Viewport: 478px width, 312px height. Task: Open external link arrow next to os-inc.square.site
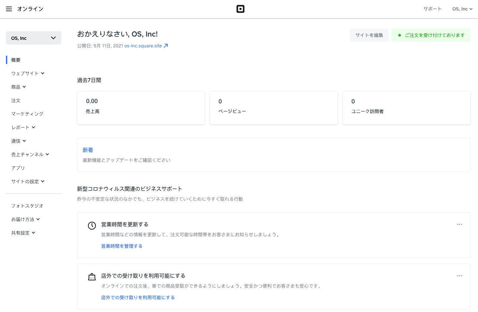[x=166, y=46]
